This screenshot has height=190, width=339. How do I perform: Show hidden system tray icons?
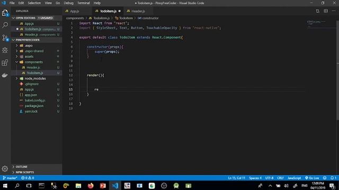[270, 186]
